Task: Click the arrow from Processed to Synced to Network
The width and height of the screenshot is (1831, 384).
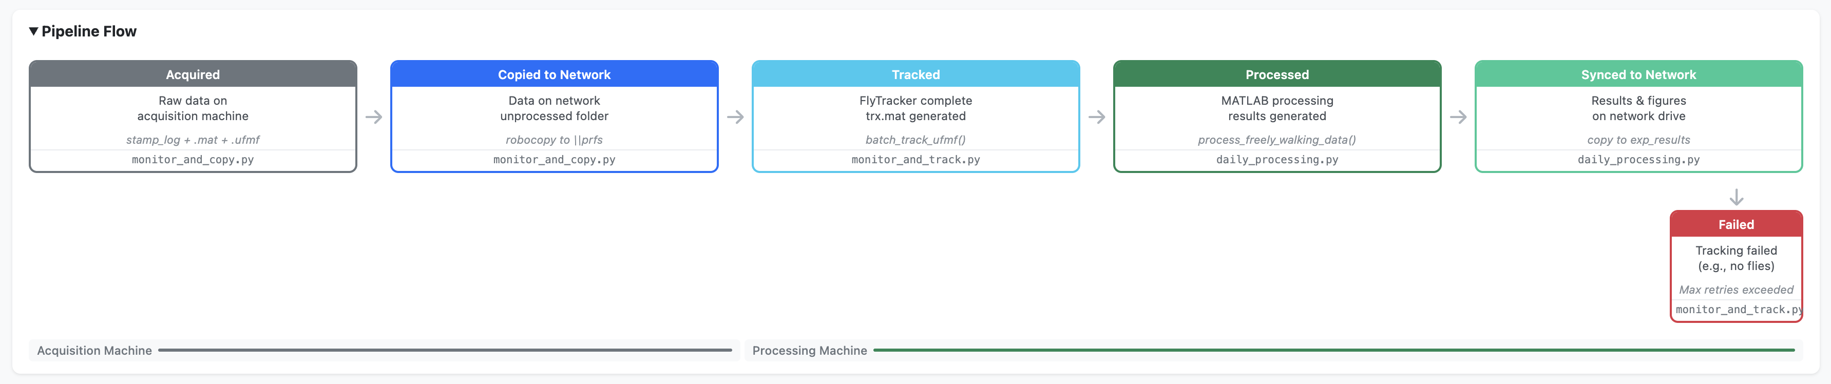Action: click(x=1458, y=118)
